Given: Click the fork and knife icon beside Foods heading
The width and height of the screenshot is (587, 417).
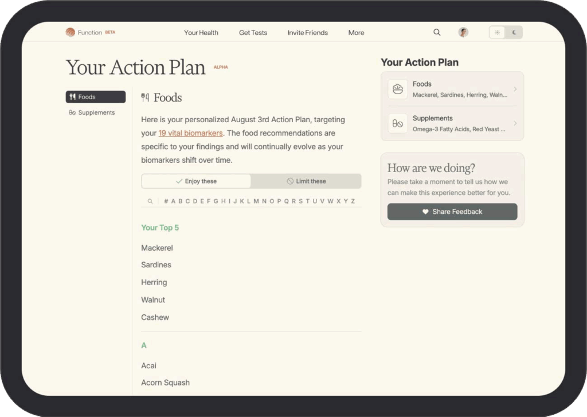Looking at the screenshot, I should 145,98.
